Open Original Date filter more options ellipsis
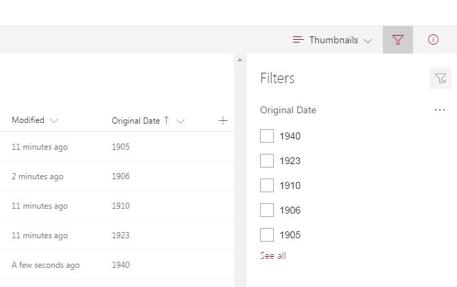The image size is (457, 287). [440, 110]
